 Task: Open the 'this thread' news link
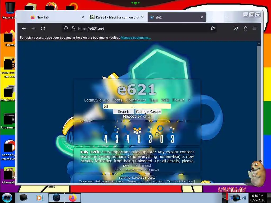pyautogui.click(x=141, y=165)
